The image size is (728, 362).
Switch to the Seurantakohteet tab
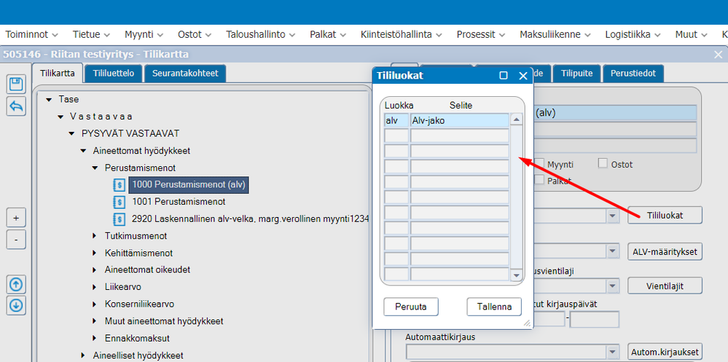point(185,74)
